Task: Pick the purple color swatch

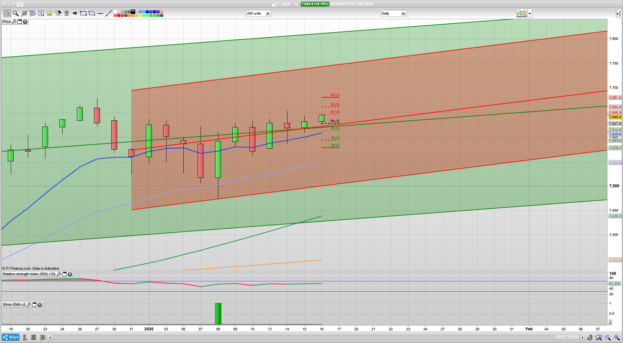Action: click(x=158, y=12)
